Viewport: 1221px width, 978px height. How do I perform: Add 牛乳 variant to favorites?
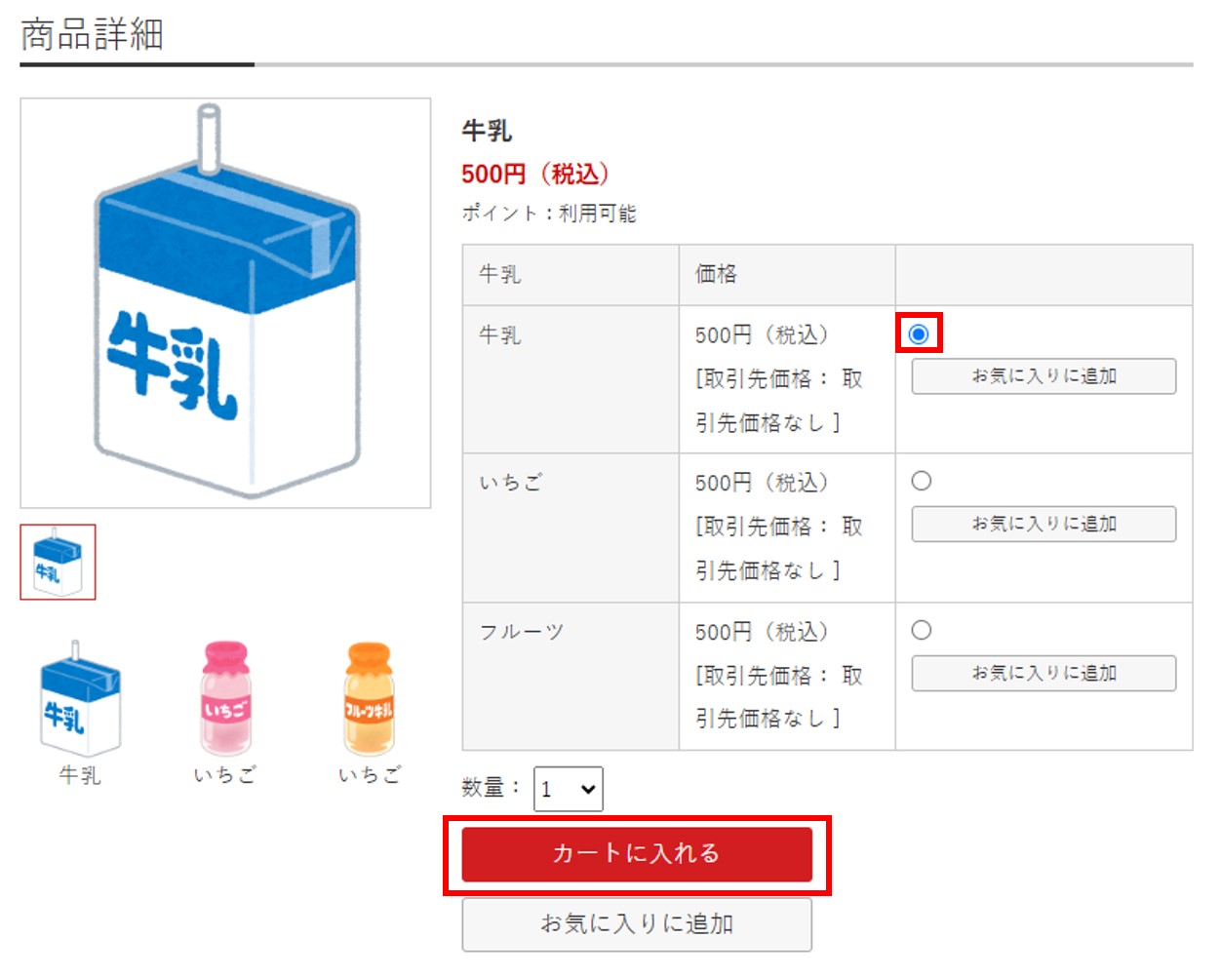[1044, 376]
